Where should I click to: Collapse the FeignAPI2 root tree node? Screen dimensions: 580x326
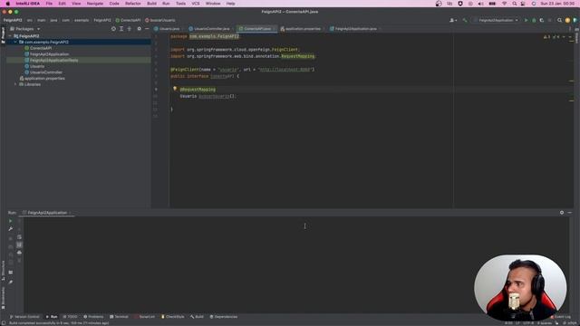tap(10, 36)
